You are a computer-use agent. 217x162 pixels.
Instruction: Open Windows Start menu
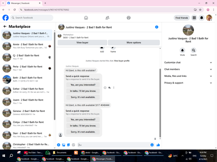pyautogui.click(x=4, y=156)
